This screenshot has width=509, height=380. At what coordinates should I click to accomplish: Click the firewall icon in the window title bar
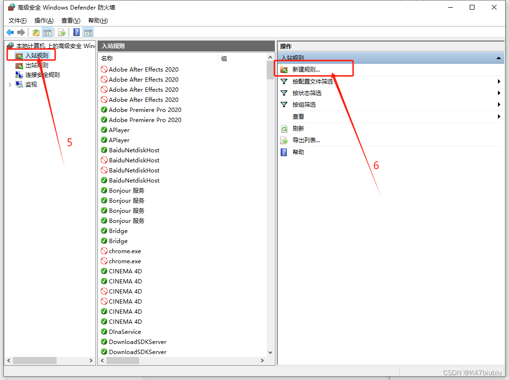(12, 7)
